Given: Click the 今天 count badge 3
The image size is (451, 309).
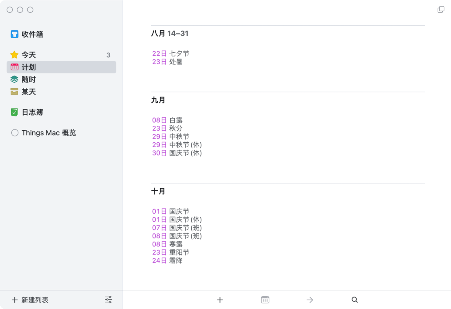Looking at the screenshot, I should tap(108, 55).
